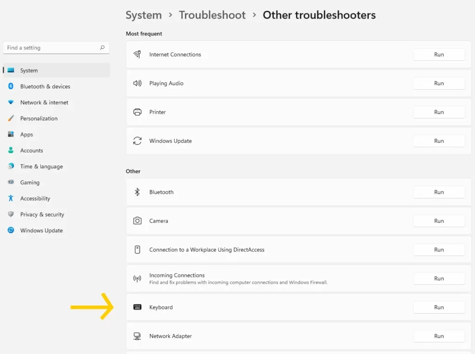
Task: Open Accessibility settings
Action: [56, 198]
